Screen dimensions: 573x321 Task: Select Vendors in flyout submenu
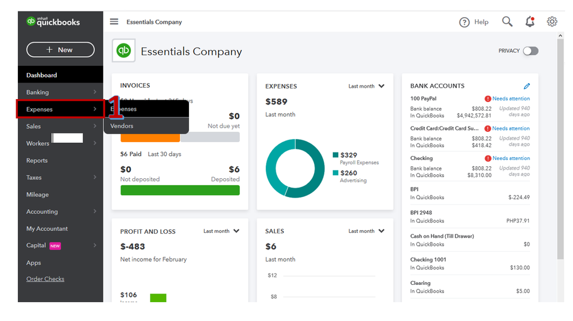click(x=146, y=126)
